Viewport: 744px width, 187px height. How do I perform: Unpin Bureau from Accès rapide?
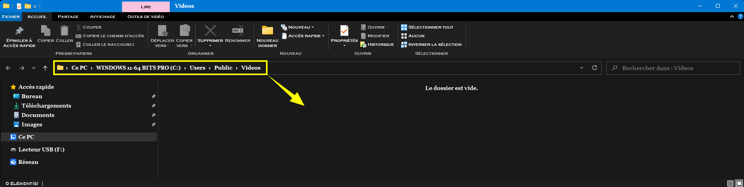153,96
